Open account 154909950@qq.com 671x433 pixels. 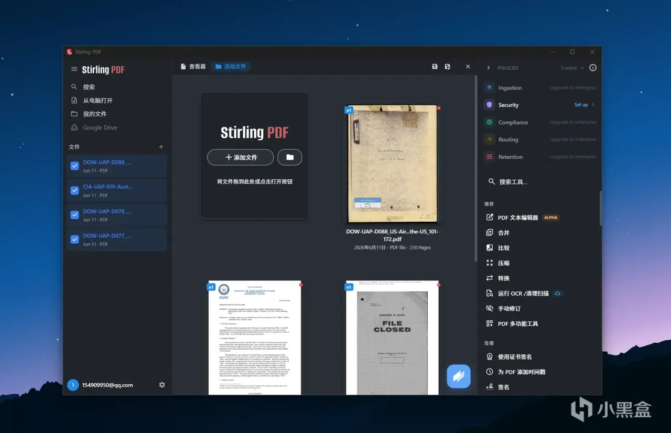[x=107, y=385]
